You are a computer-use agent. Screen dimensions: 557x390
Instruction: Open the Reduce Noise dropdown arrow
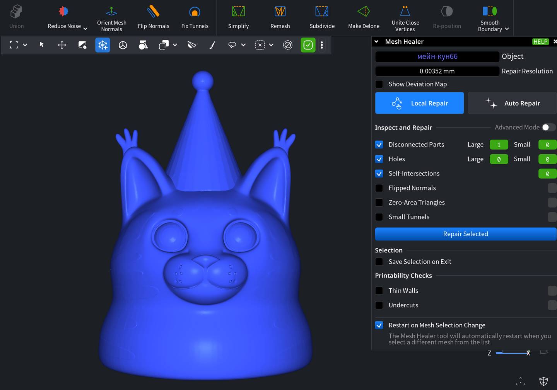pos(85,29)
